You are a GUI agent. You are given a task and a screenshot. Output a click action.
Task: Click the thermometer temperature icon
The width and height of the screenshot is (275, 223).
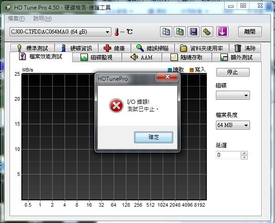(117, 32)
